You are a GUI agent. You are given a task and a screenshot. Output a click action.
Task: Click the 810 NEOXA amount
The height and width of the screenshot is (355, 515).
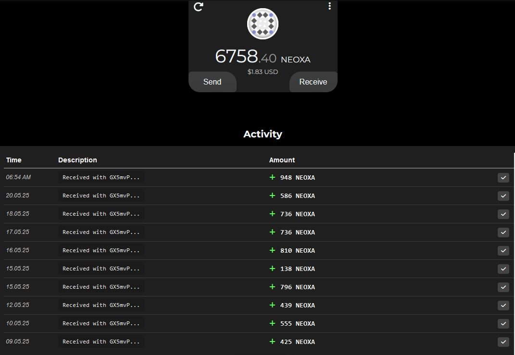point(298,251)
